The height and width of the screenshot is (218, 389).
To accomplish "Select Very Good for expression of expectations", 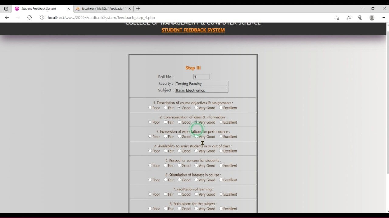I will [x=196, y=137].
